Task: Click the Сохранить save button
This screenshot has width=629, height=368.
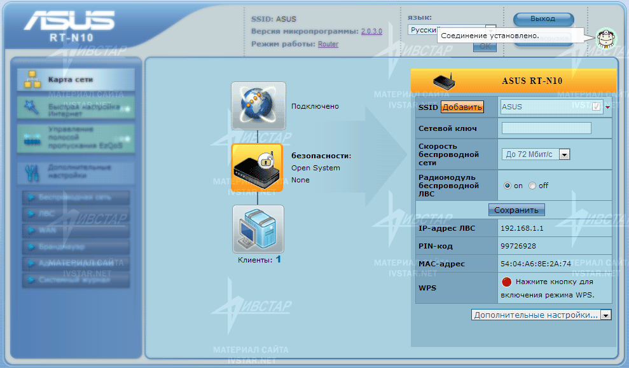Action: point(516,210)
